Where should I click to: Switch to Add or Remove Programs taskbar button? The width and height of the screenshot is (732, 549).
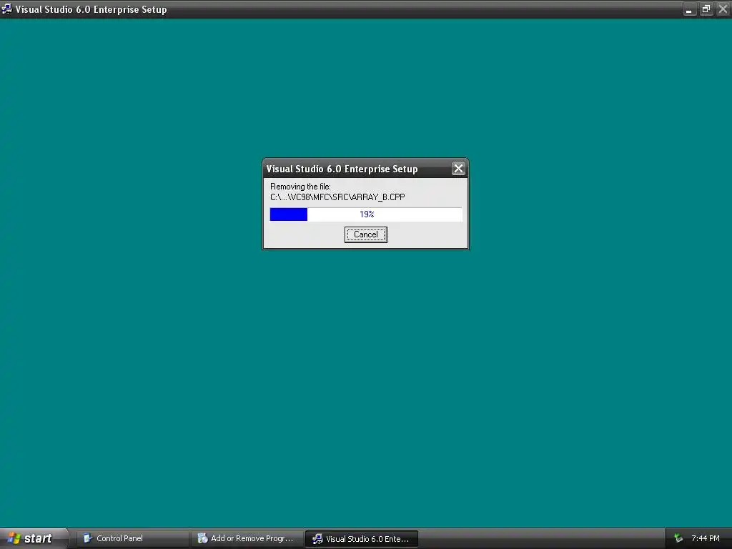click(x=247, y=538)
